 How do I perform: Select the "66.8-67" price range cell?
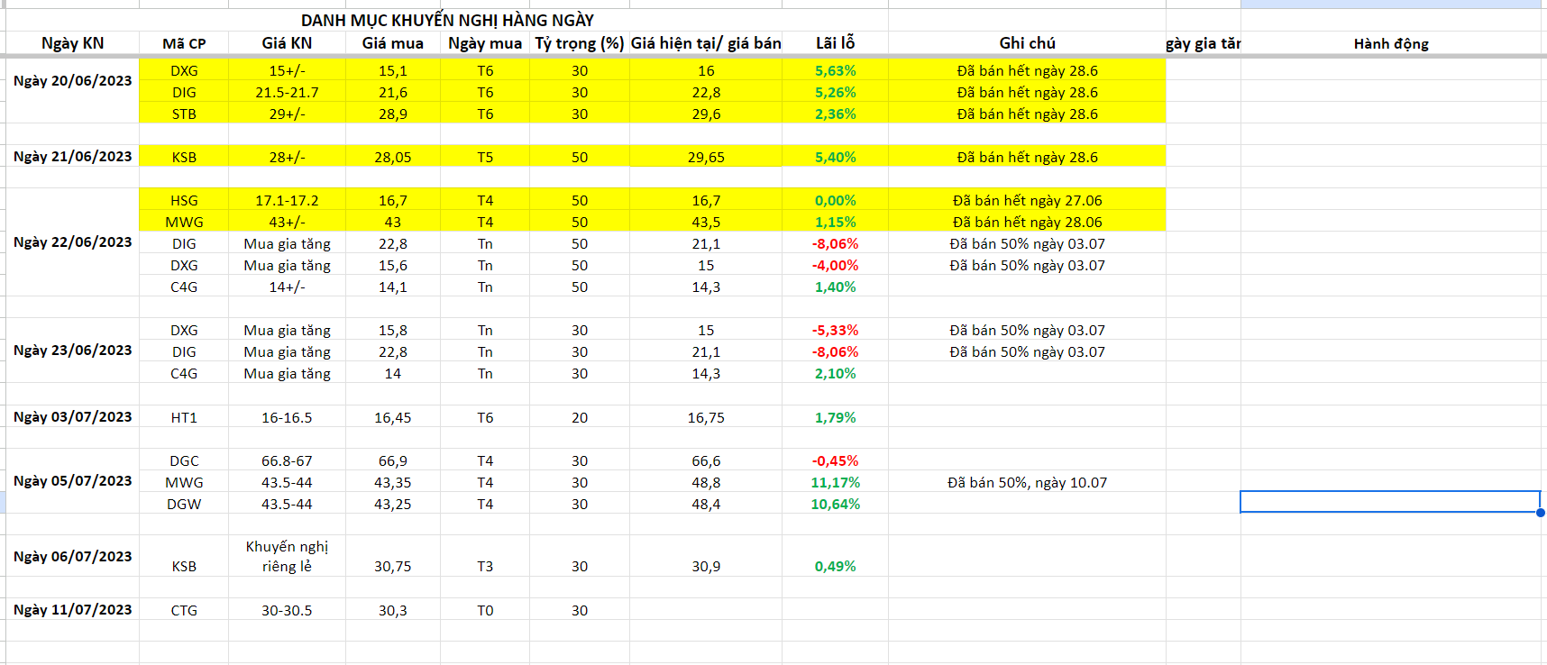[x=287, y=460]
